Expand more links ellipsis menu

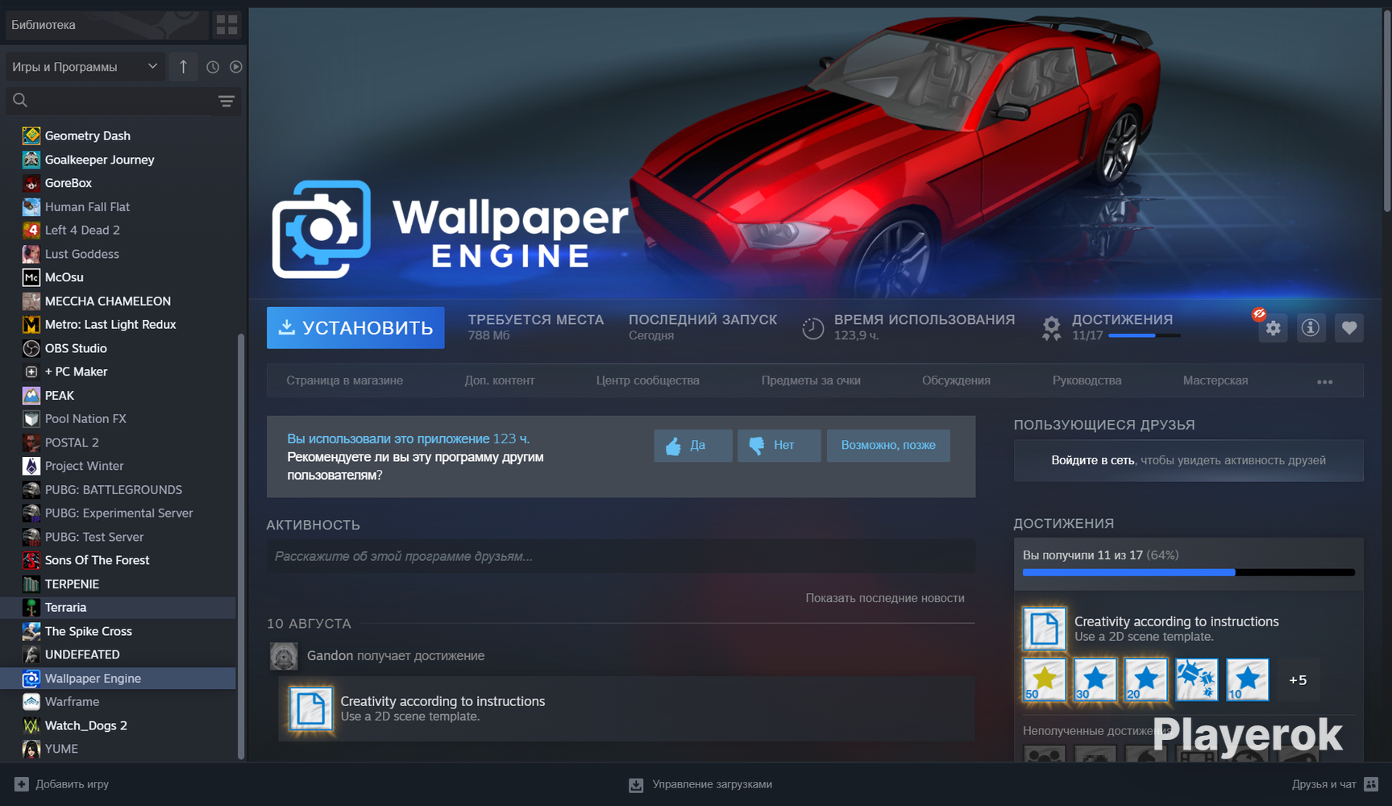coord(1324,381)
